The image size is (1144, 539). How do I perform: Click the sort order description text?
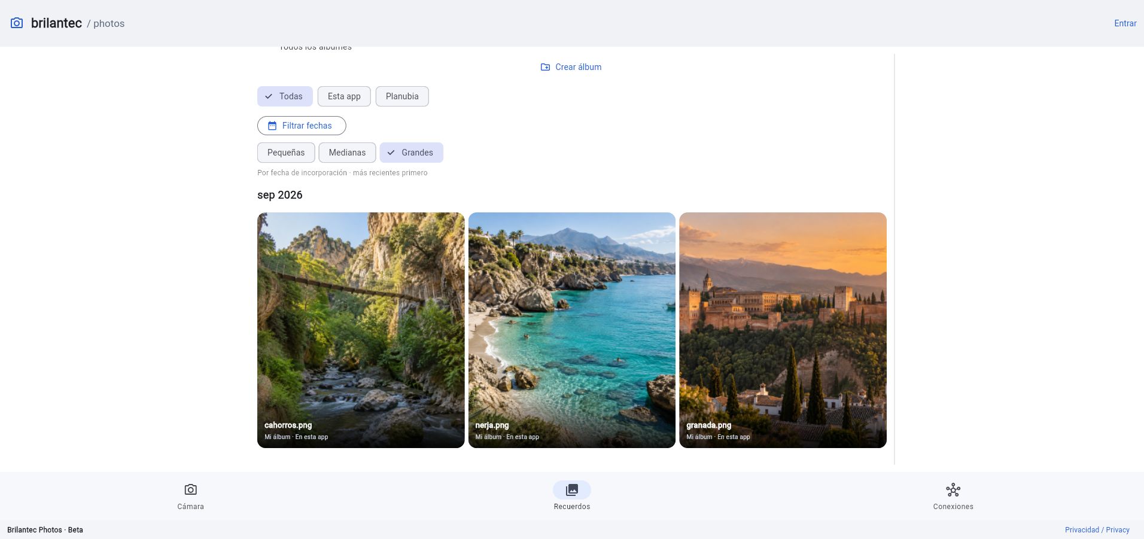(x=342, y=173)
